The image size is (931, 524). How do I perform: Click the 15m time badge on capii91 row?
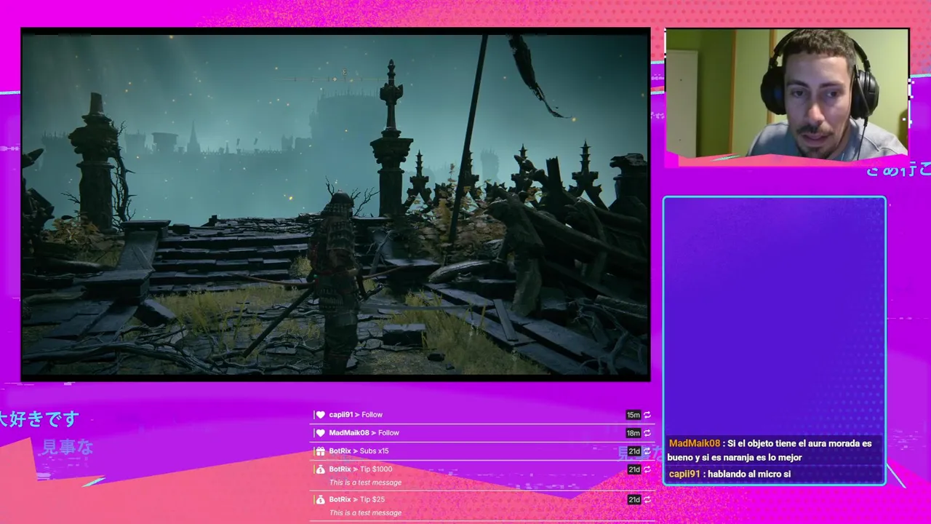(634, 415)
